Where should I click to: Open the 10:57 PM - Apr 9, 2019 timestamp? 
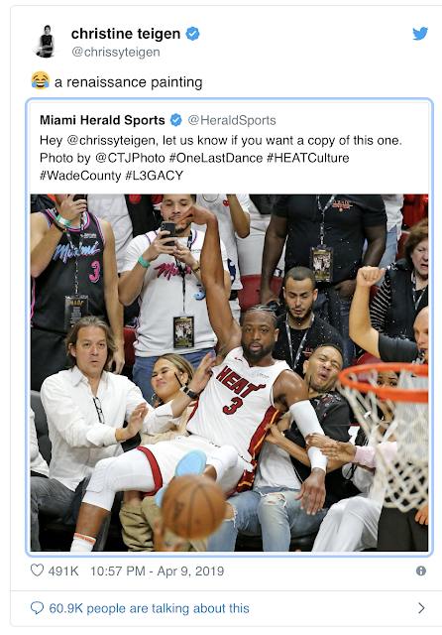(157, 571)
